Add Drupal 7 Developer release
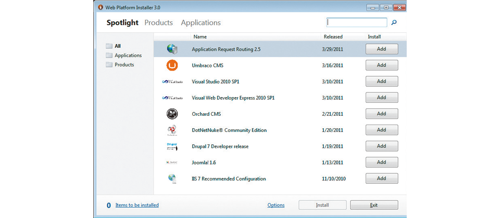Screen dimensions: 500x218 click(382, 146)
